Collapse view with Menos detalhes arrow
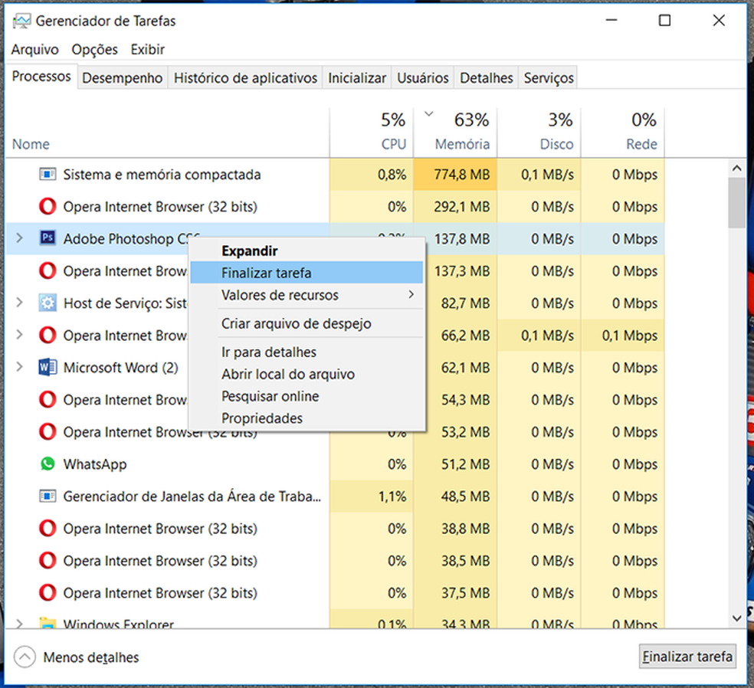Viewport: 754px width, 688px height. point(25,657)
